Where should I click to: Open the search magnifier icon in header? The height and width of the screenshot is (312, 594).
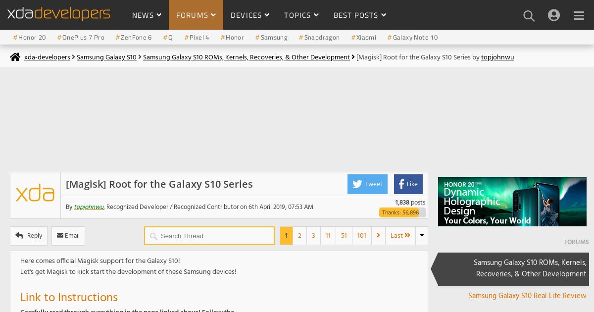[529, 16]
